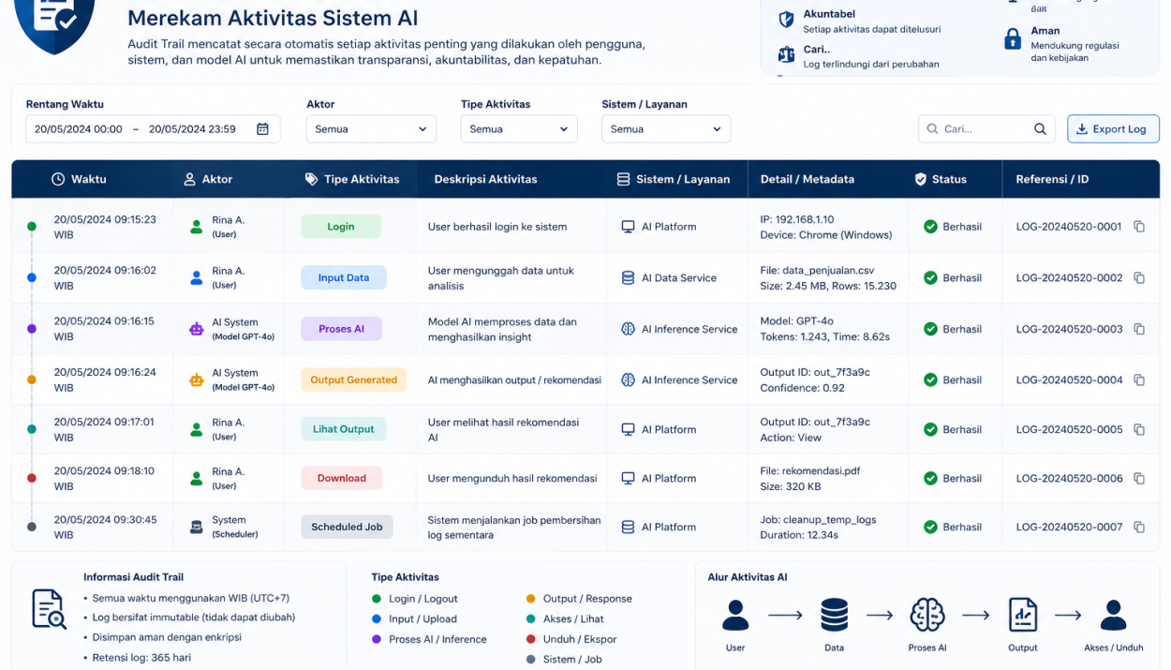Copy reference ID LOG-20240520-0005
Viewport: 1171px width, 670px height.
tap(1139, 430)
